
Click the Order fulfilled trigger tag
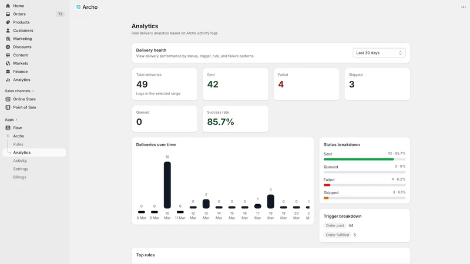coord(337,235)
